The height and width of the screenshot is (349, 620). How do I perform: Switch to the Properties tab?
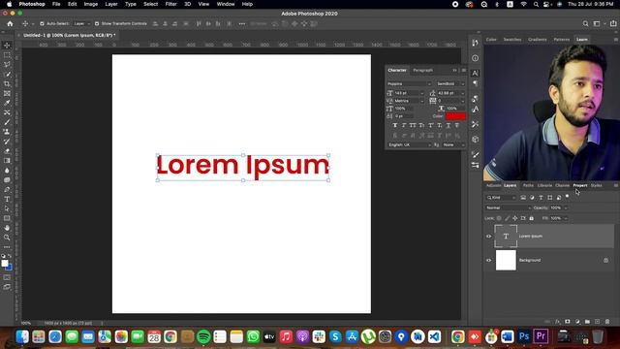coord(580,185)
